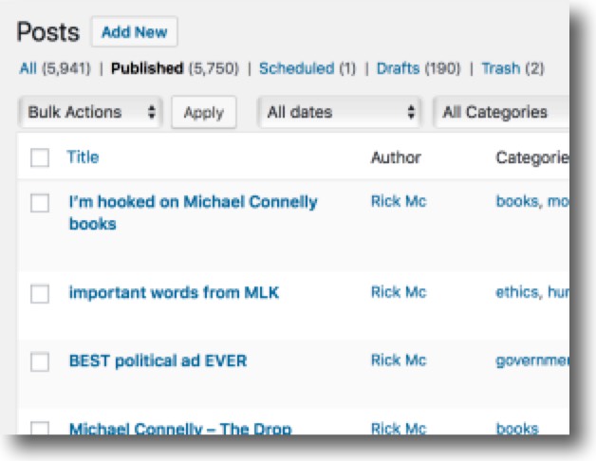This screenshot has width=596, height=461.
Task: Toggle the select-all checkbox in header
Action: 40,158
